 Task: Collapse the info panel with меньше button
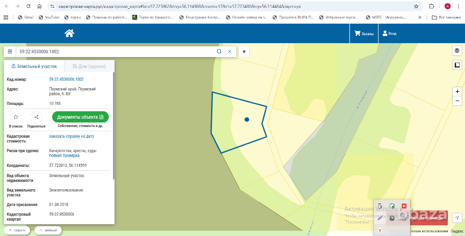coord(48,230)
